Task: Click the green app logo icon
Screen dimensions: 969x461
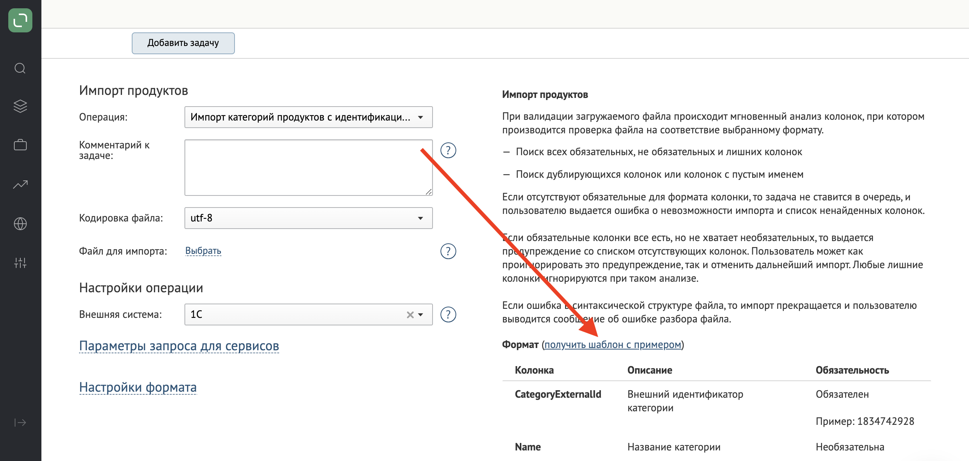Action: tap(20, 20)
